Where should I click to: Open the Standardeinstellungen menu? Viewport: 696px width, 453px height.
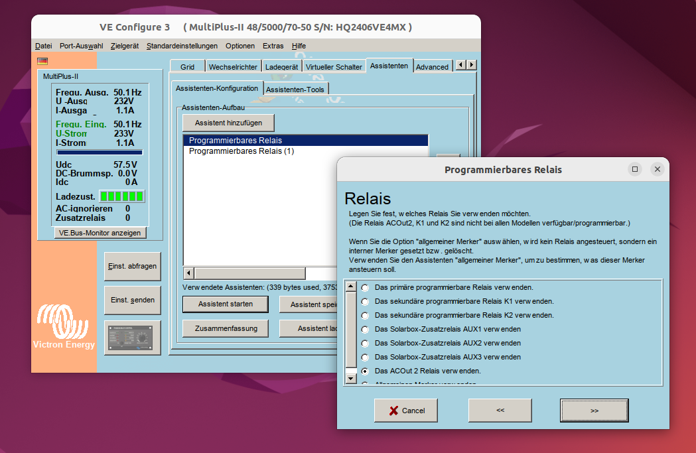182,46
